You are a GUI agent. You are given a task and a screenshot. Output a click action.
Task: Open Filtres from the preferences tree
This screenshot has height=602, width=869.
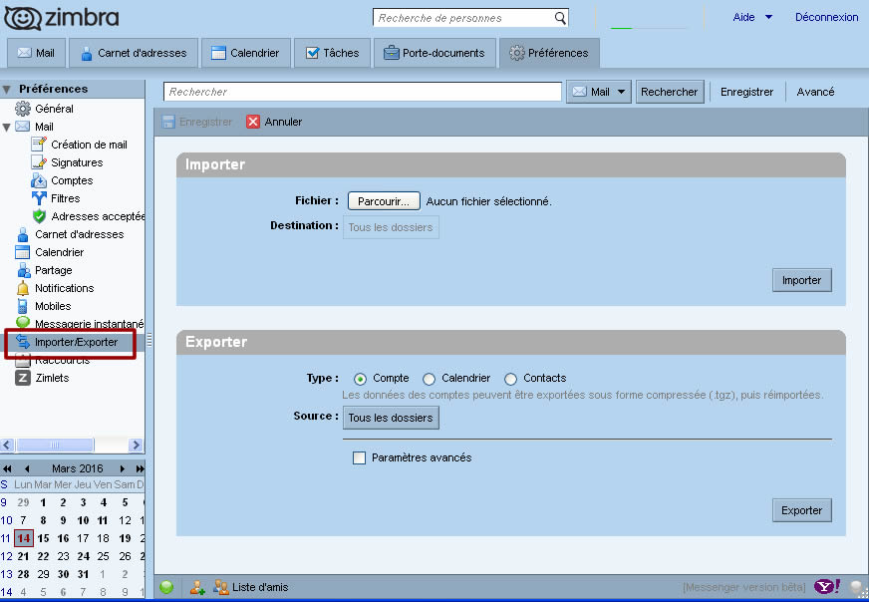tap(65, 198)
